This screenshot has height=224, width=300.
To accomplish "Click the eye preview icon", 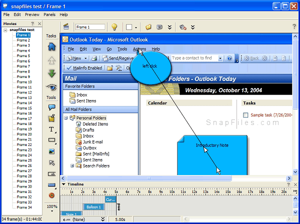I will point(51,87).
